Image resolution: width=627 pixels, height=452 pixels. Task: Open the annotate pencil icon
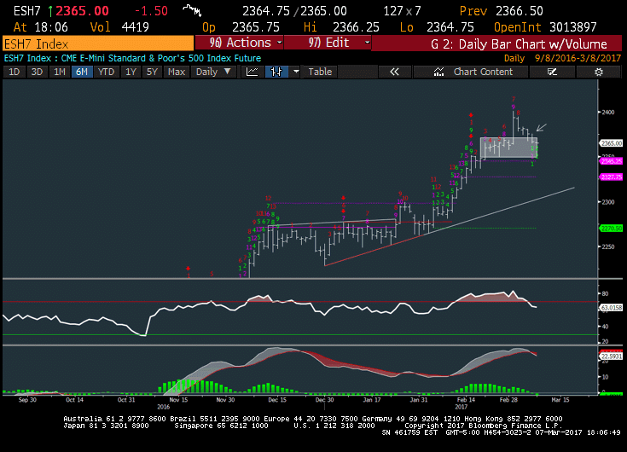point(552,72)
